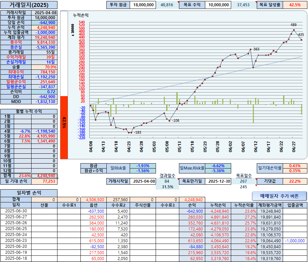Click the 363 labeled data point on chart
Viewport: 308px width, 262px height.
(x=251, y=49)
